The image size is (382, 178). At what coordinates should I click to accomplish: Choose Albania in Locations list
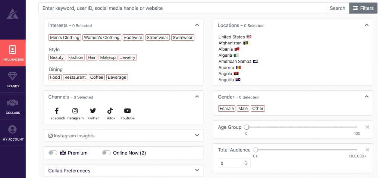pyautogui.click(x=229, y=49)
